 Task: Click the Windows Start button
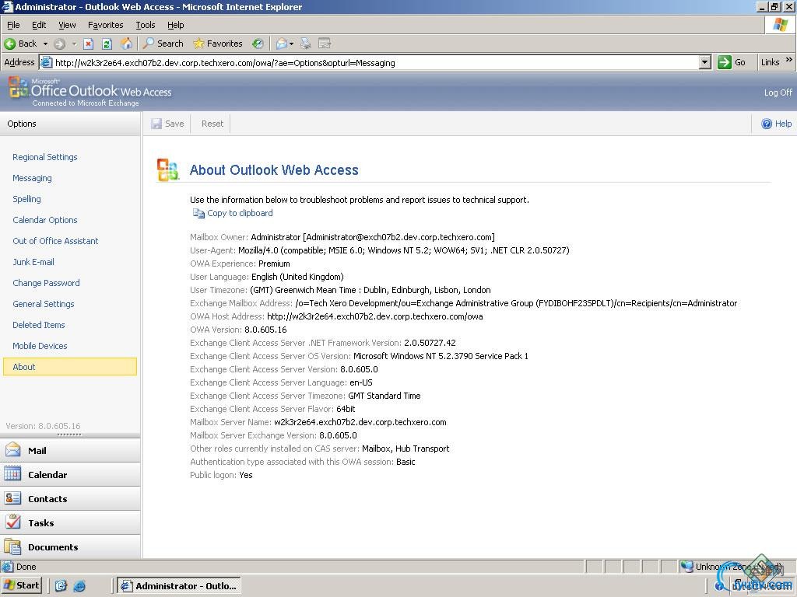pos(21,585)
